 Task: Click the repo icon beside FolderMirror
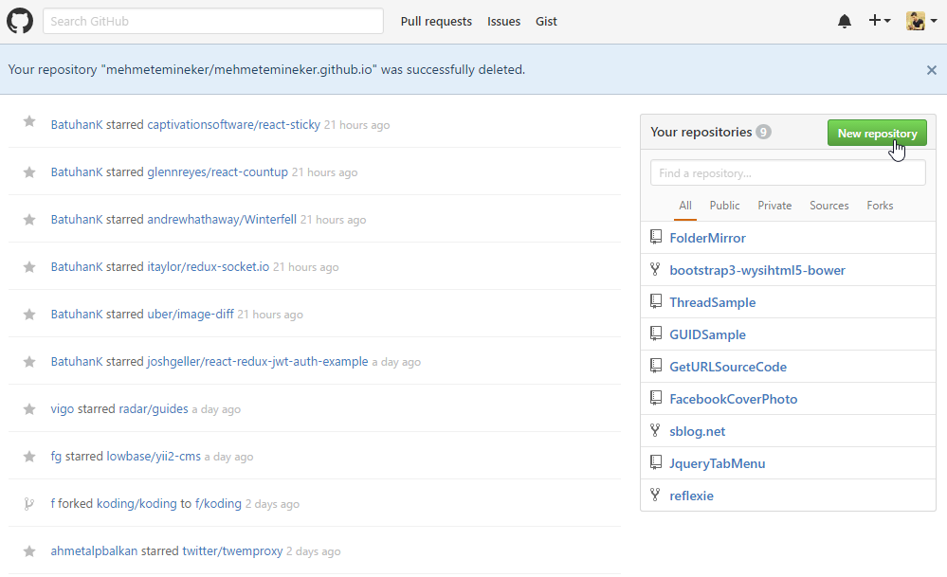pos(656,237)
